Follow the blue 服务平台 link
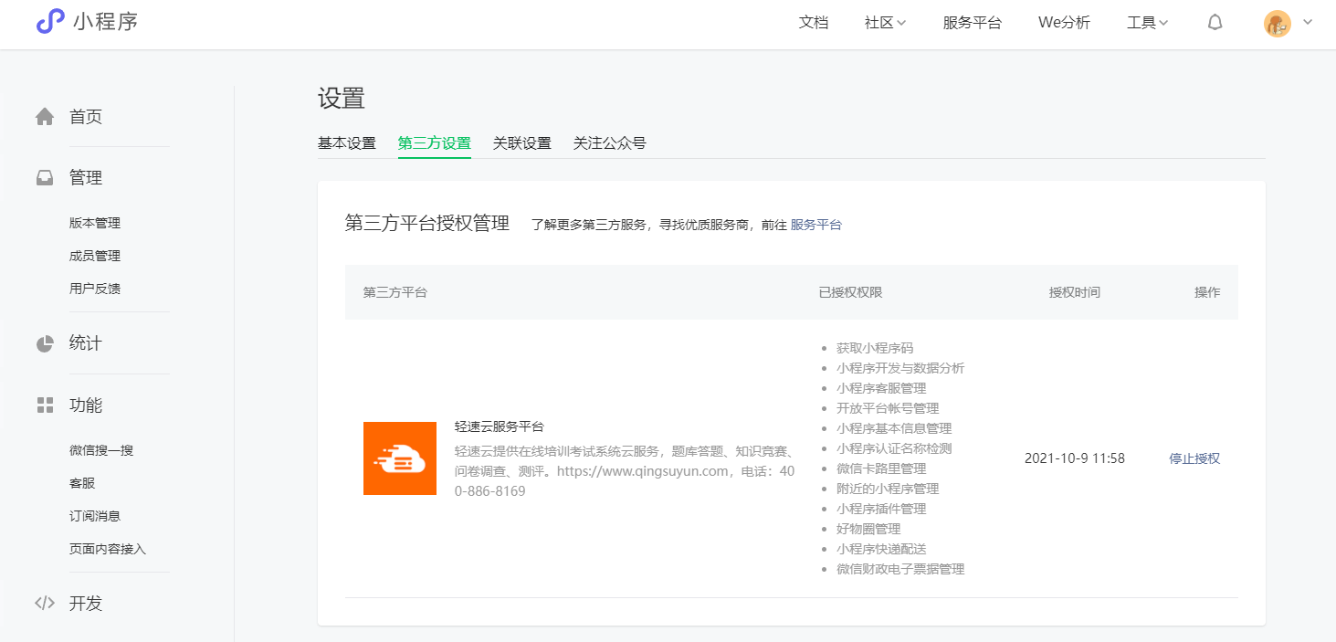This screenshot has width=1336, height=642. (816, 225)
